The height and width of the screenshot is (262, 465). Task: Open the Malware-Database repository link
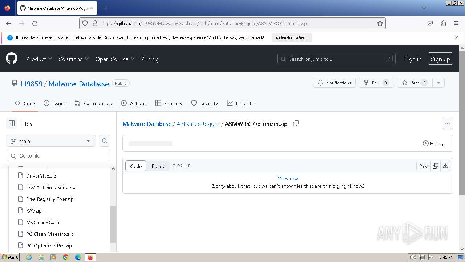(78, 84)
